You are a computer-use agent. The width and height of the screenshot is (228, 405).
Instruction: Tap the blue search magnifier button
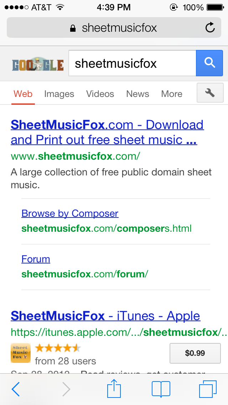click(209, 63)
